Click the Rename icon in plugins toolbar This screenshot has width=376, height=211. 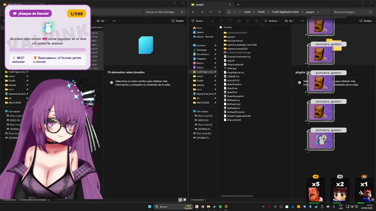[x=239, y=21]
